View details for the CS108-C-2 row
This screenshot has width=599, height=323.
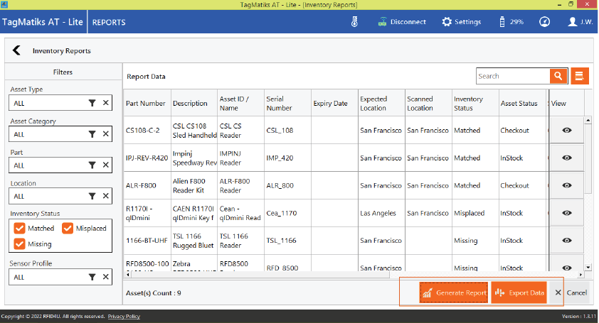tap(566, 131)
